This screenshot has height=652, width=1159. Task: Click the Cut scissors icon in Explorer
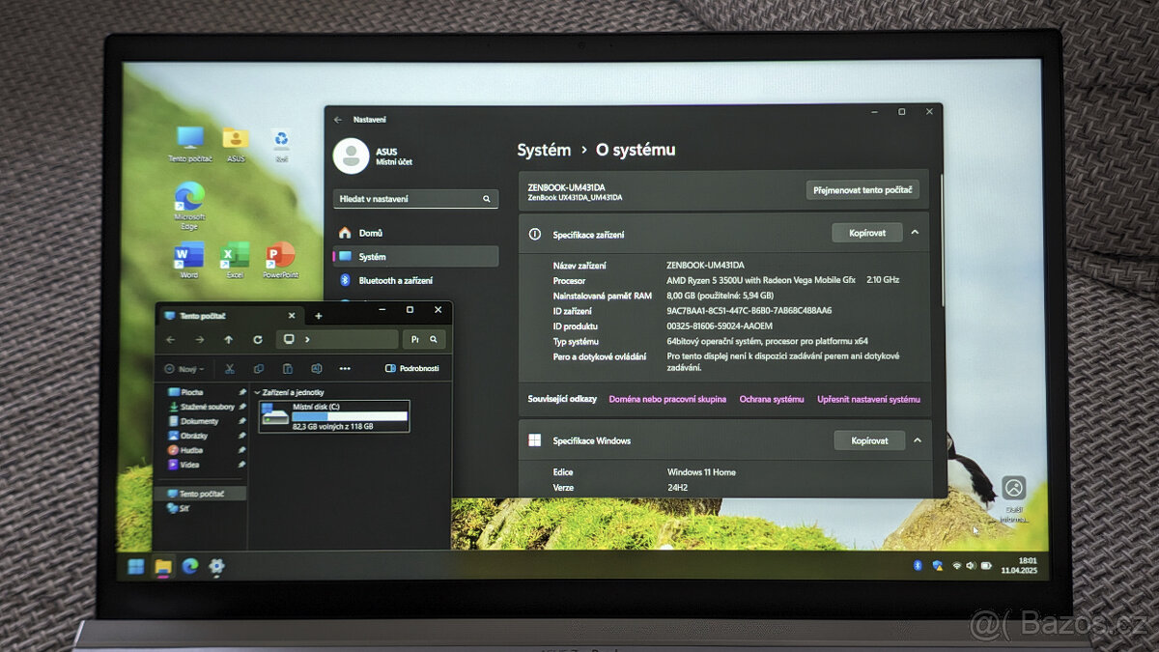point(230,369)
